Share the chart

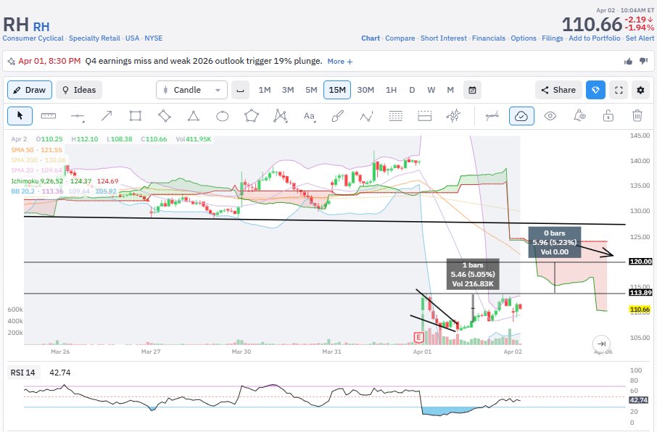558,90
